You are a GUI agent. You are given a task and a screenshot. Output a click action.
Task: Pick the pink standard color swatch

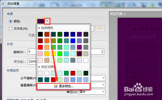(40, 54)
